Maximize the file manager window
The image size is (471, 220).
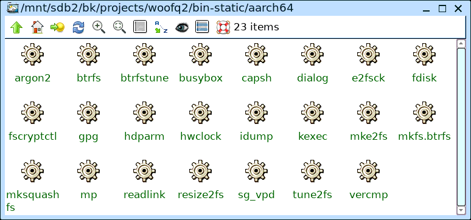[x=442, y=9]
